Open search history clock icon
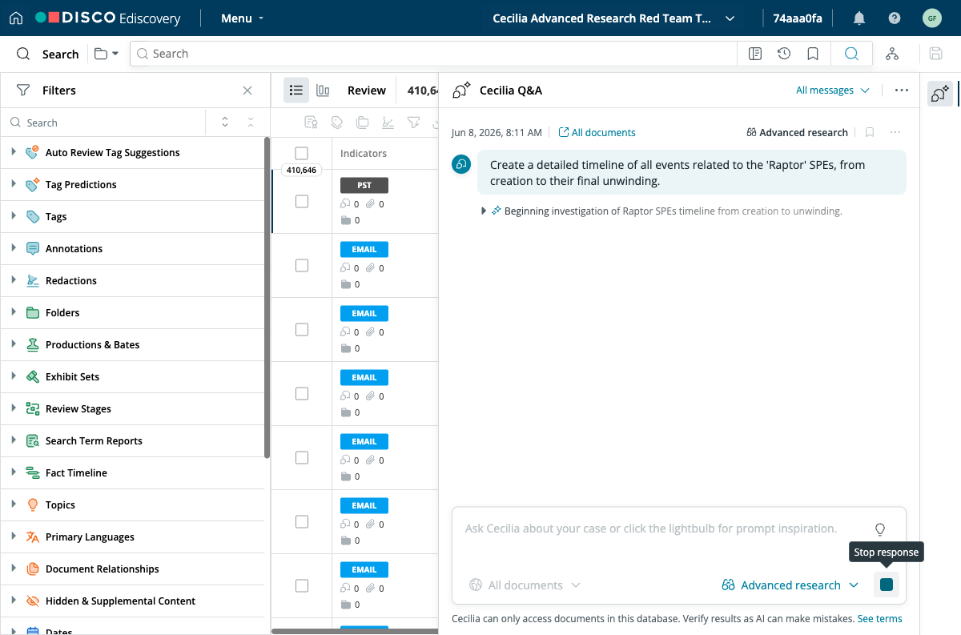This screenshot has height=635, width=961. (x=784, y=54)
